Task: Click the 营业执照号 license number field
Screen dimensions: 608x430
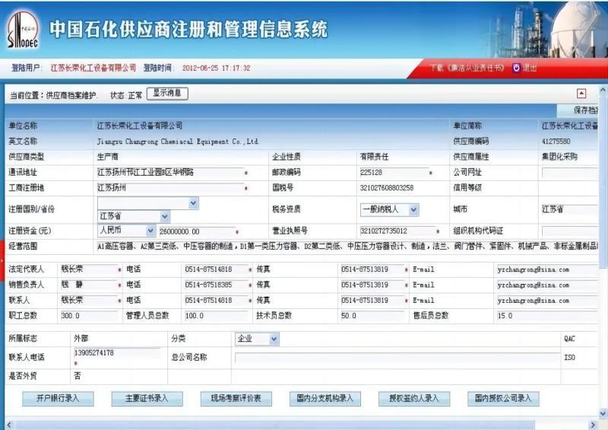Action: coord(397,231)
